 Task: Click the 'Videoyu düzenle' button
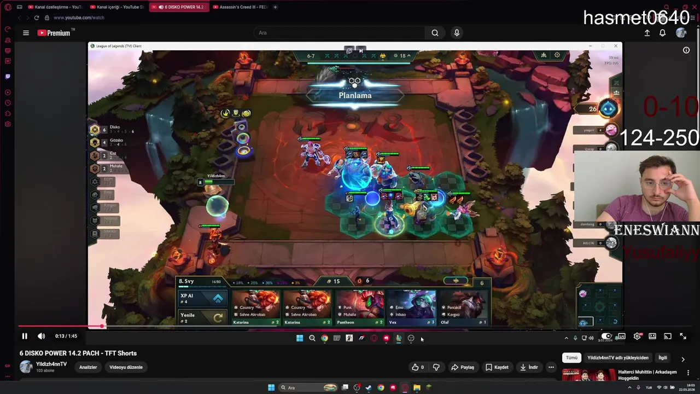pos(126,367)
